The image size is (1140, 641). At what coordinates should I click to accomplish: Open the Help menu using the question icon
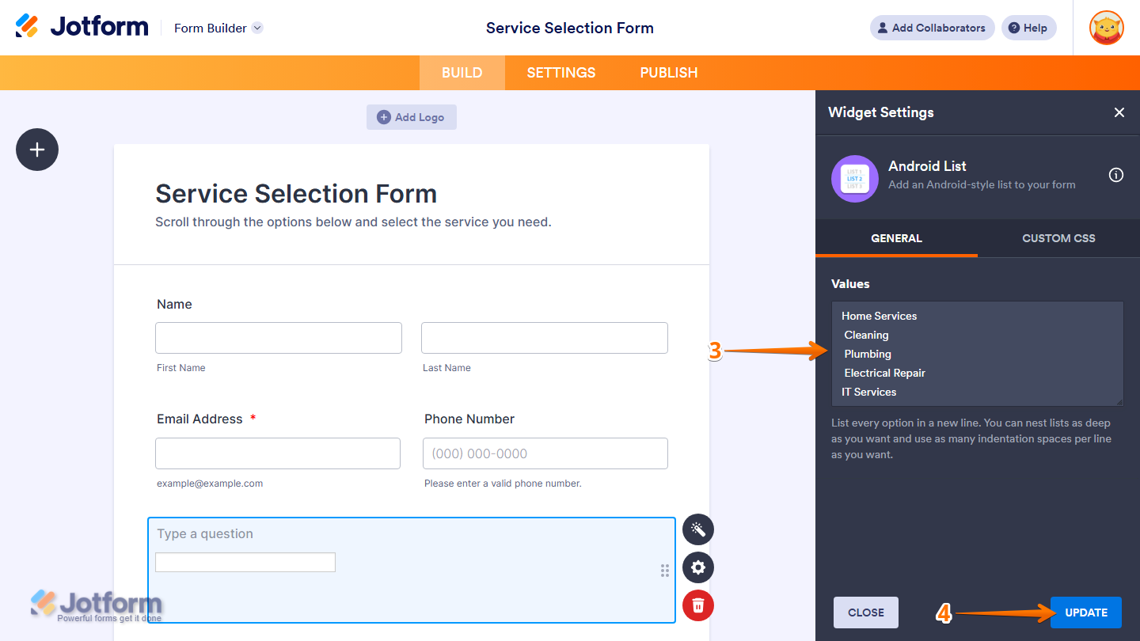pyautogui.click(x=1028, y=27)
